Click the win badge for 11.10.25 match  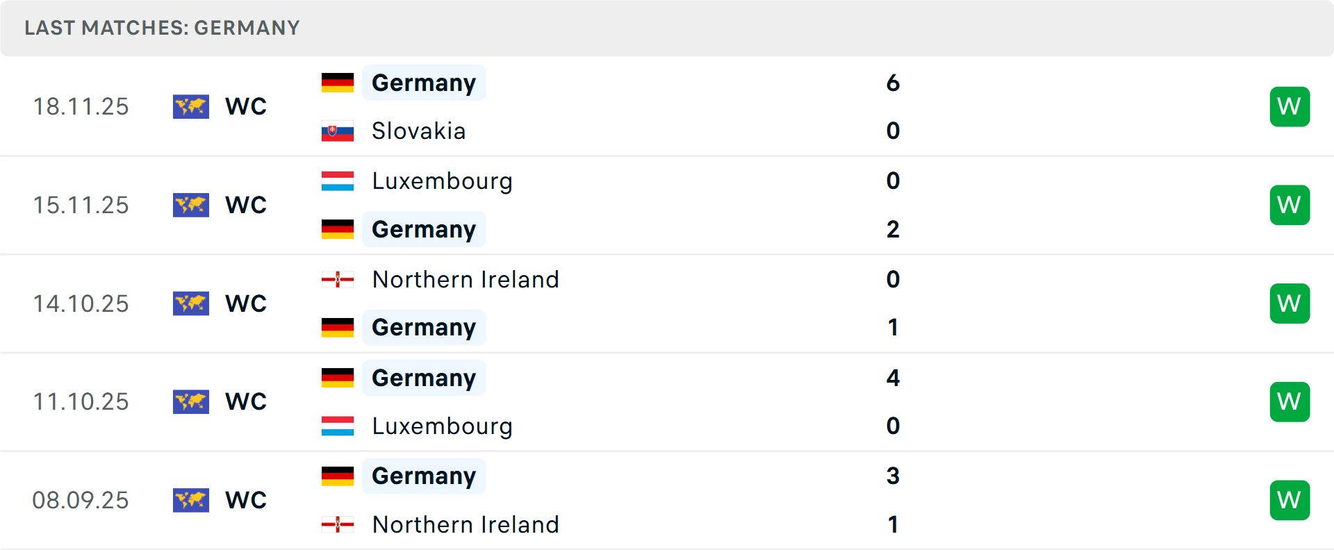[x=1290, y=401]
